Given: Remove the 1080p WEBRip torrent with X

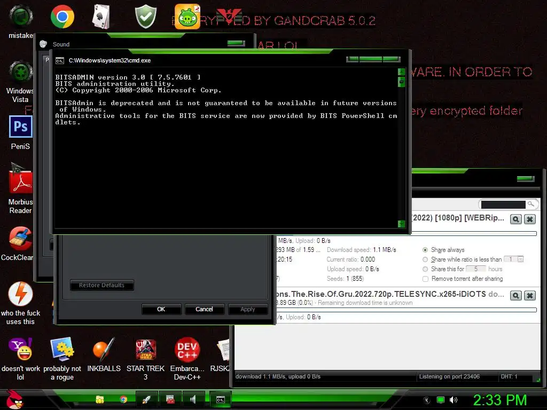Looking at the screenshot, I should point(530,219).
